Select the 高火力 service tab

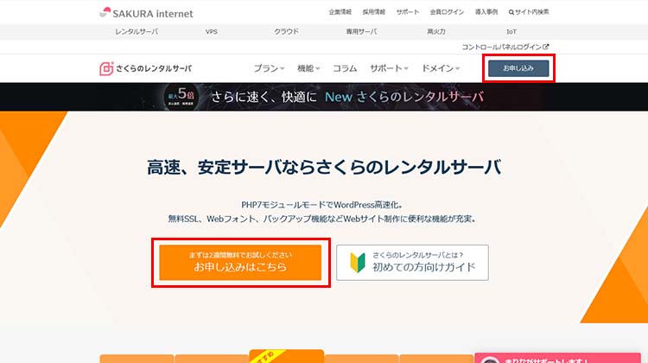[436, 31]
